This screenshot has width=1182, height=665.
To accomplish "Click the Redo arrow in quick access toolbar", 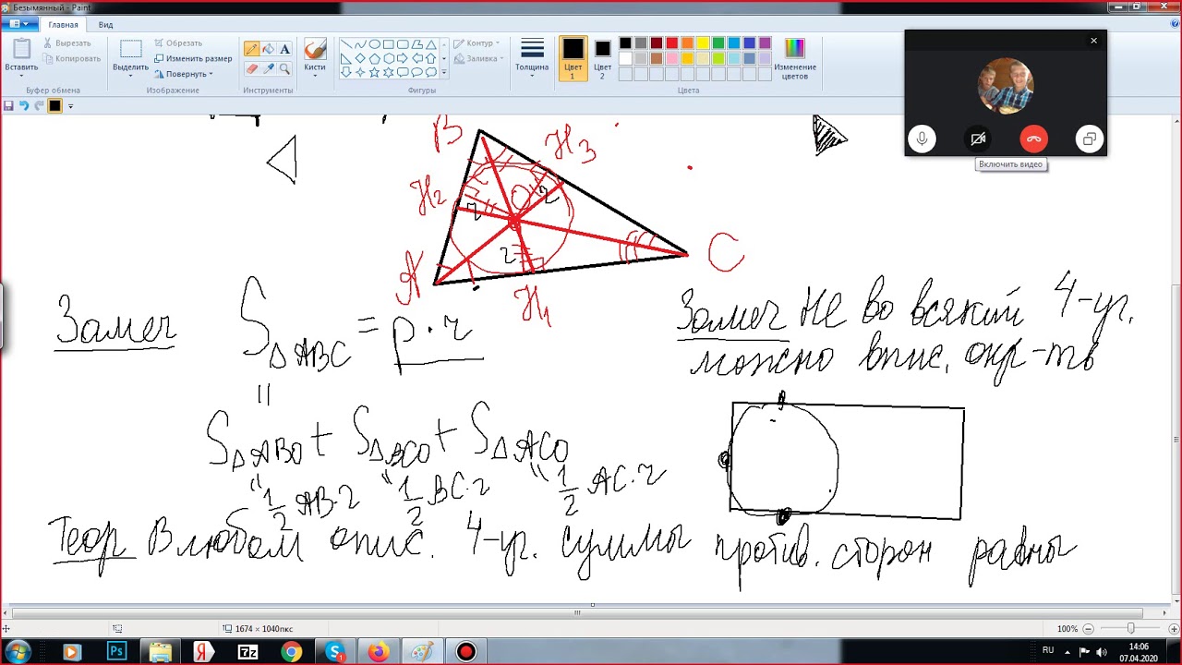I will tap(39, 106).
